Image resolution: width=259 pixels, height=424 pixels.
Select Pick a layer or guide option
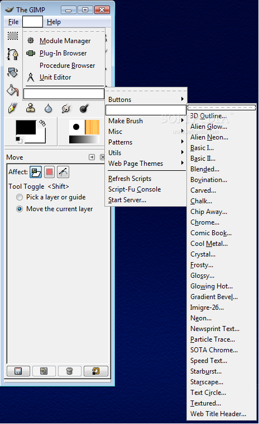pyautogui.click(x=51, y=197)
